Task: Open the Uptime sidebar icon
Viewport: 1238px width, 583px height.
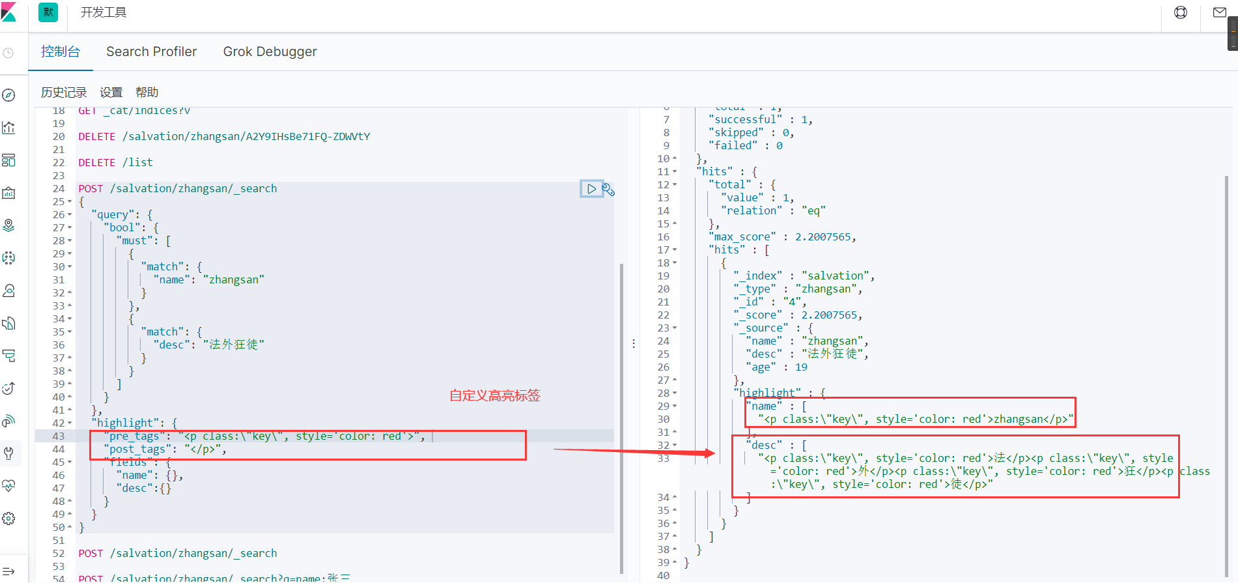Action: [9, 388]
